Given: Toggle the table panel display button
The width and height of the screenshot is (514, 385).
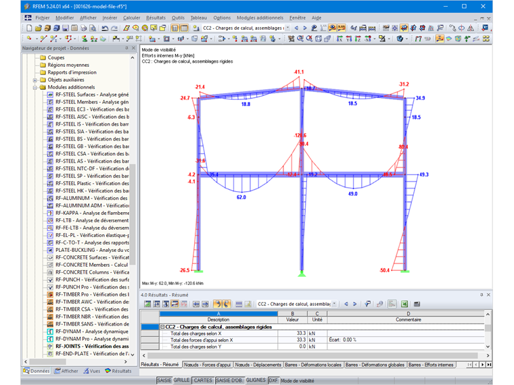Looking at the screenshot, I should click(184, 28).
